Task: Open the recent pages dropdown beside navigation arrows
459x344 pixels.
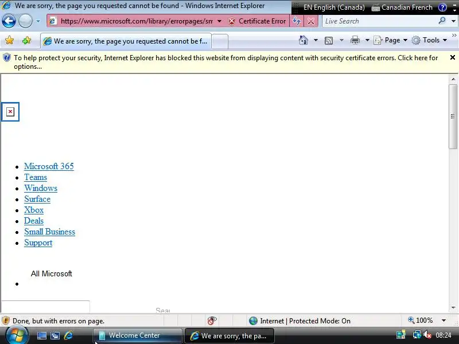Action: tap(38, 21)
